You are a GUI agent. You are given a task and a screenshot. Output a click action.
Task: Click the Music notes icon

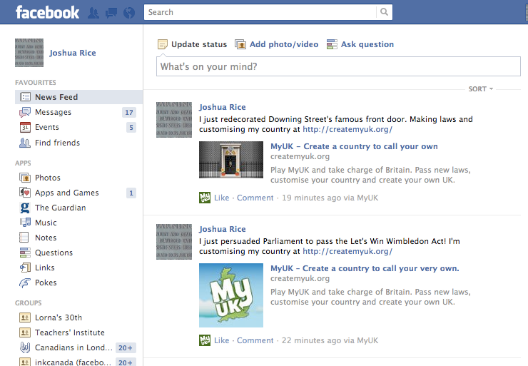(25, 223)
